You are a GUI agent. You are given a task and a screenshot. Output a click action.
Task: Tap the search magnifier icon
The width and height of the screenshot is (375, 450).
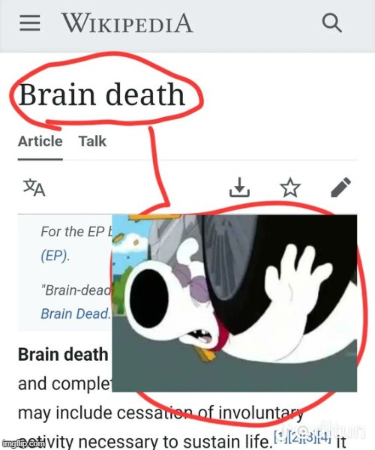331,23
